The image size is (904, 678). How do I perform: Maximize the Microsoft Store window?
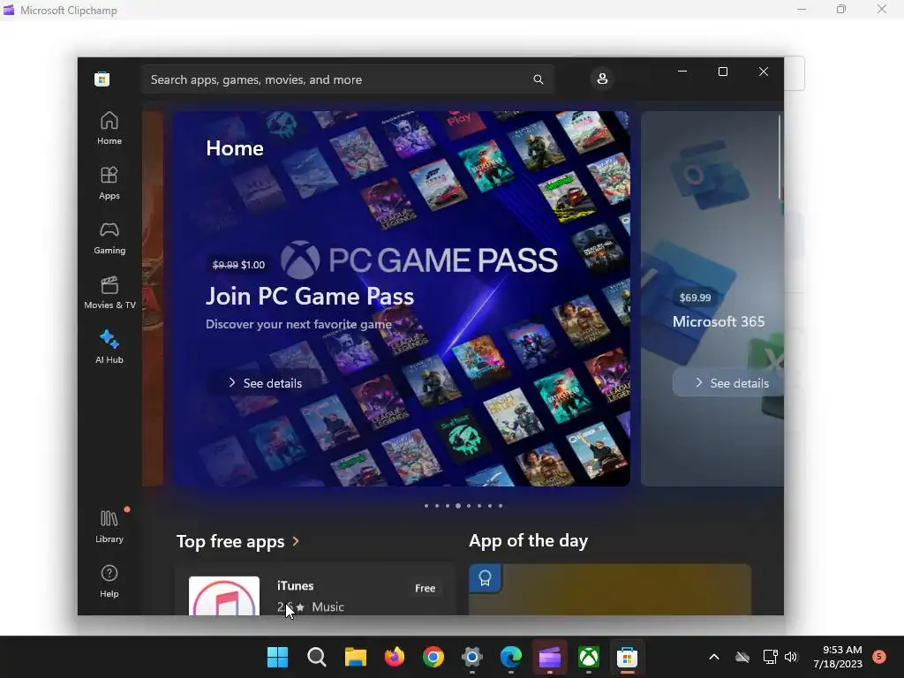click(723, 72)
